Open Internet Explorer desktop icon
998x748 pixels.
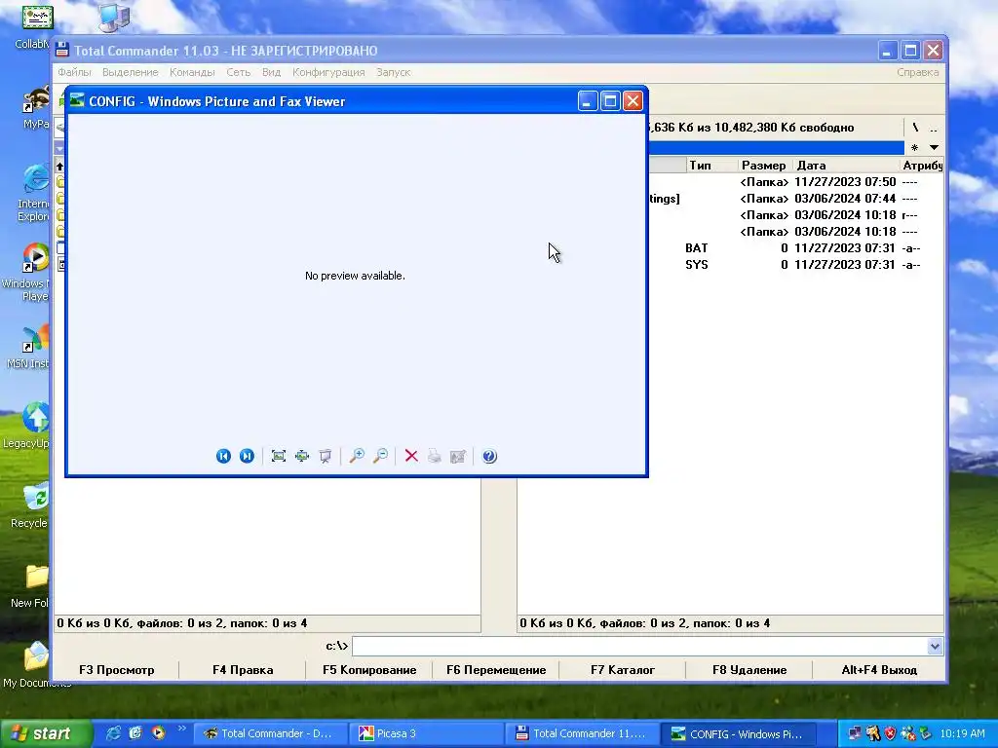pyautogui.click(x=33, y=193)
